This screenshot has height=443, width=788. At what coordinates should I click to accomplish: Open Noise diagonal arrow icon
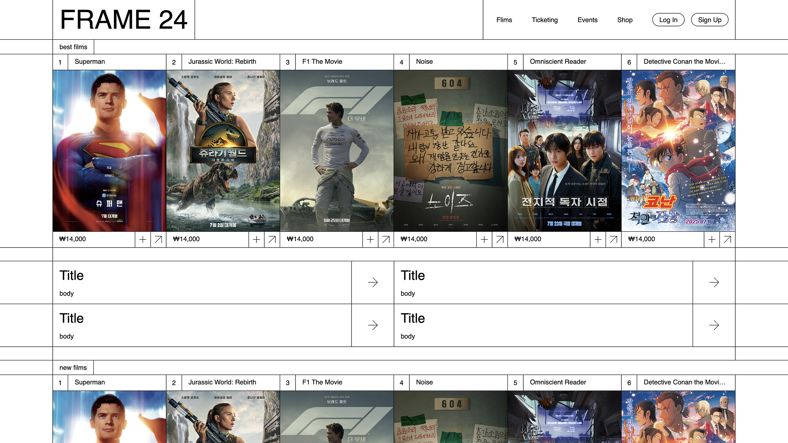[500, 239]
